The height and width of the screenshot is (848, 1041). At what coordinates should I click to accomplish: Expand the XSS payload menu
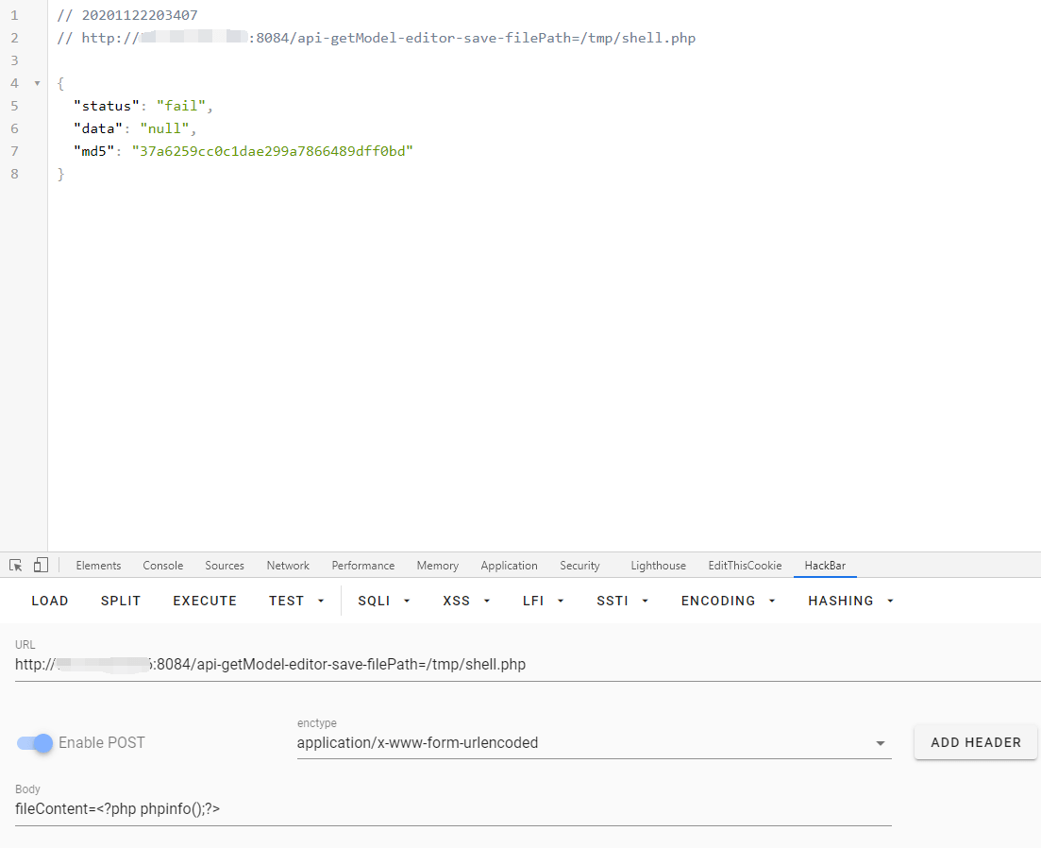(466, 601)
